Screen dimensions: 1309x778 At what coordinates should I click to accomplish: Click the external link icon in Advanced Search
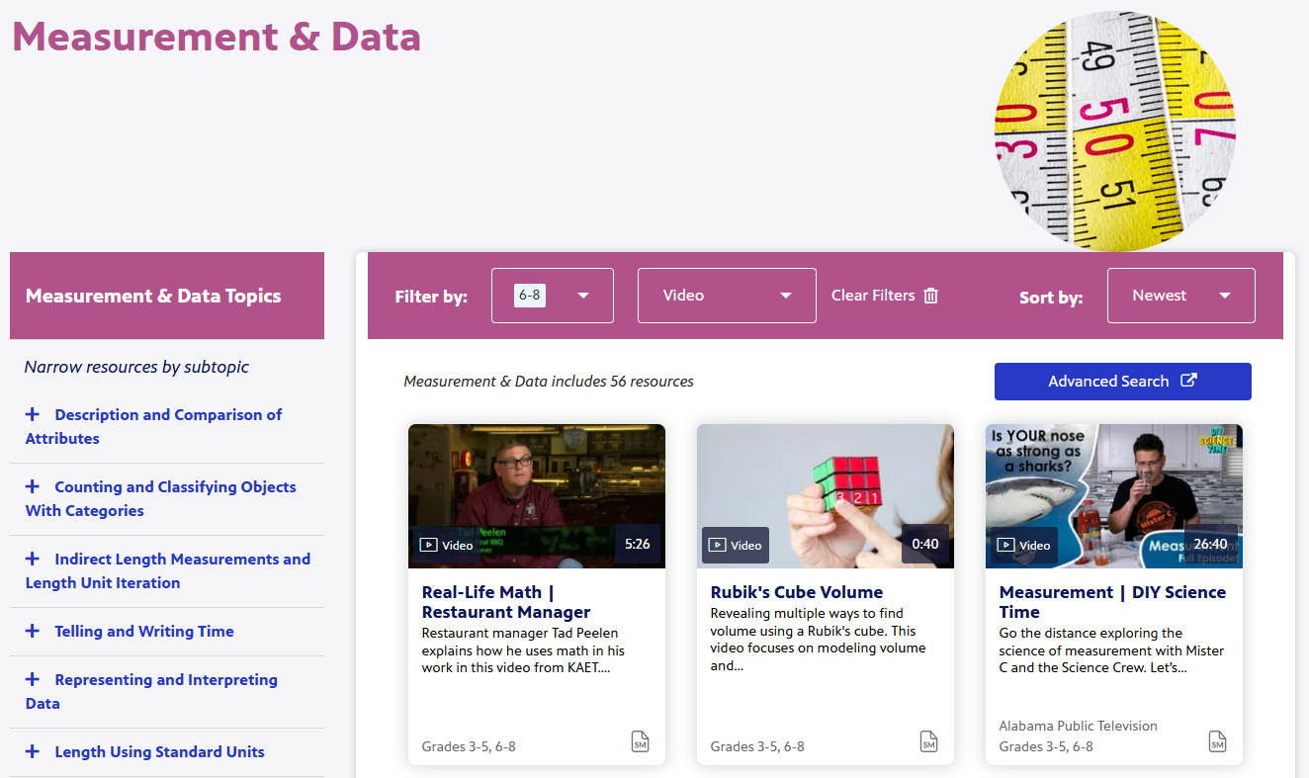pos(1189,381)
